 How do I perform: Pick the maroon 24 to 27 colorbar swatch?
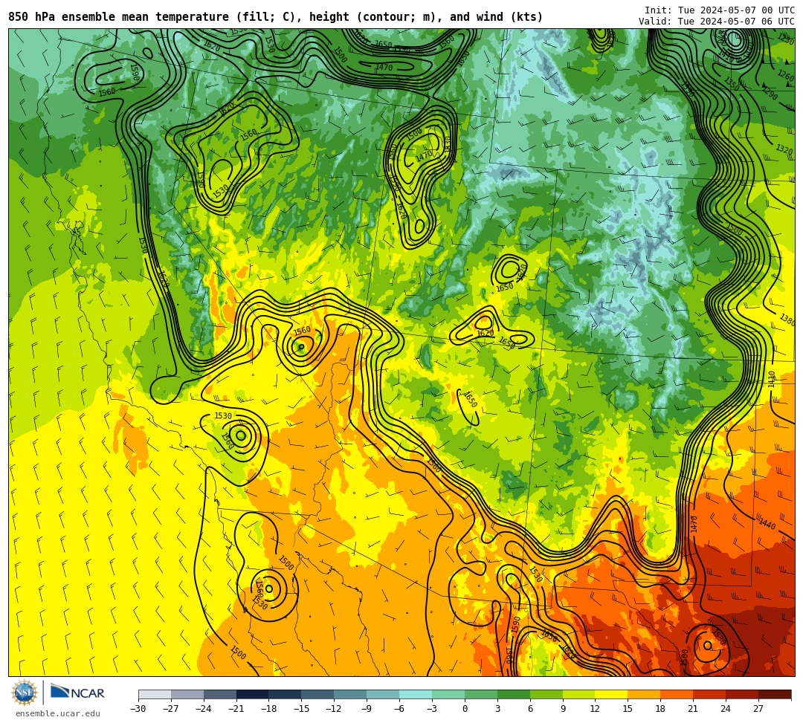point(742,694)
